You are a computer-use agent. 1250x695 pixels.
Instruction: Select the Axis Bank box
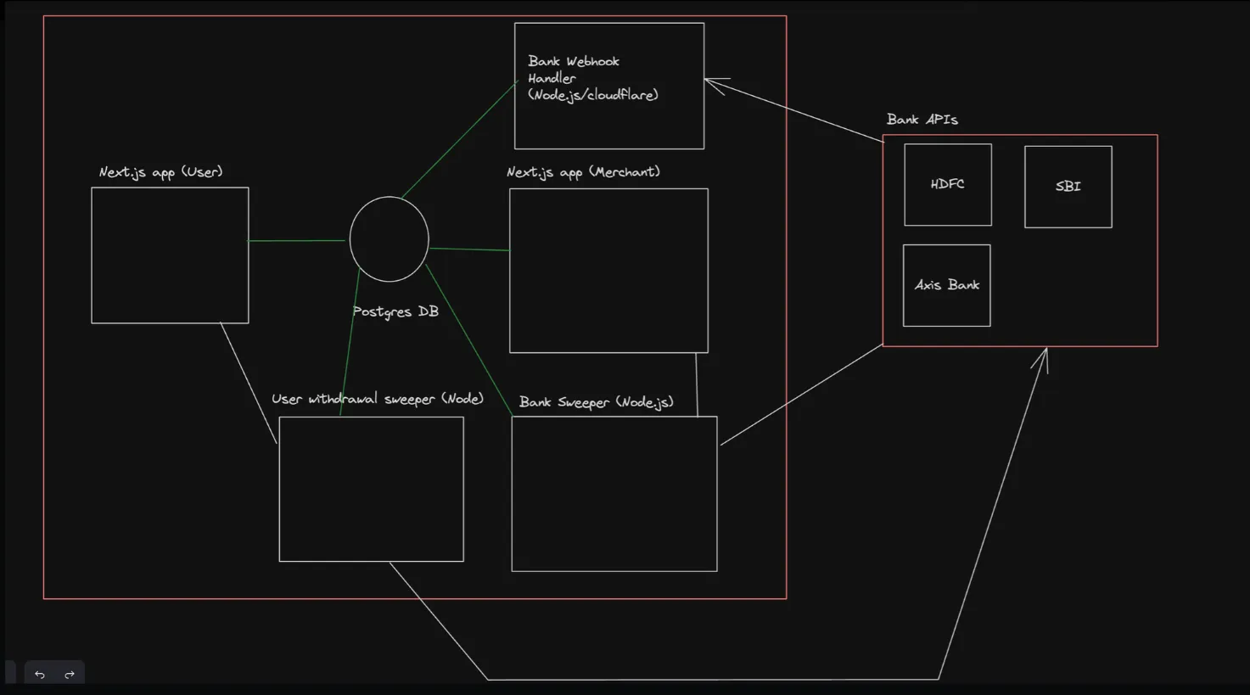pos(946,285)
